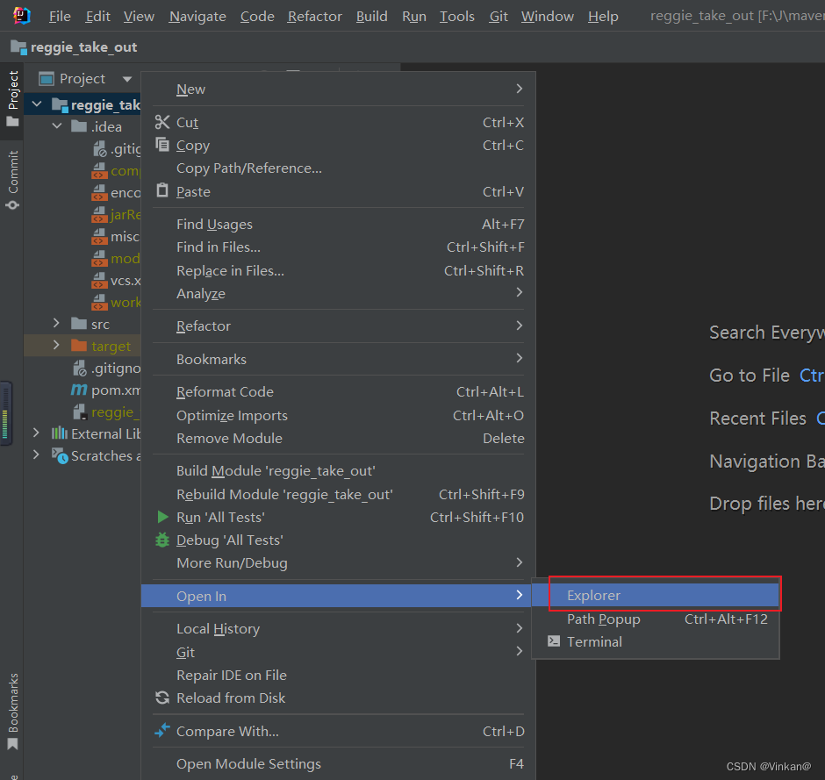Image resolution: width=825 pixels, height=780 pixels.
Task: Click the bug icon beside Debug 'All Tests'
Action: pos(161,540)
